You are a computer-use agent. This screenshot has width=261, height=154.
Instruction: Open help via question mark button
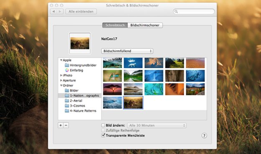tap(204, 136)
